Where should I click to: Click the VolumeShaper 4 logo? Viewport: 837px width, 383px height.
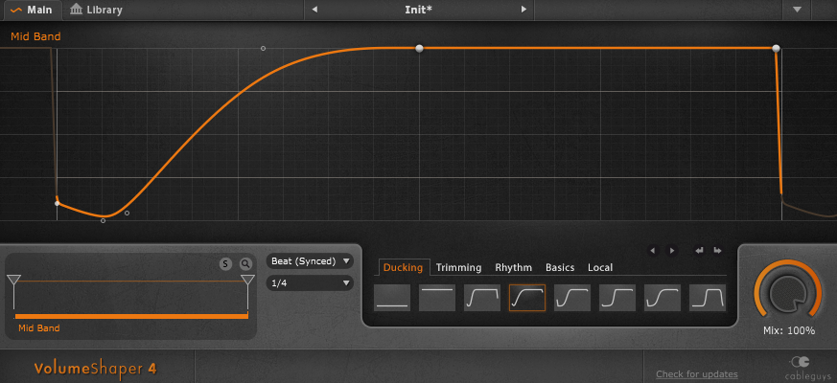(x=95, y=368)
